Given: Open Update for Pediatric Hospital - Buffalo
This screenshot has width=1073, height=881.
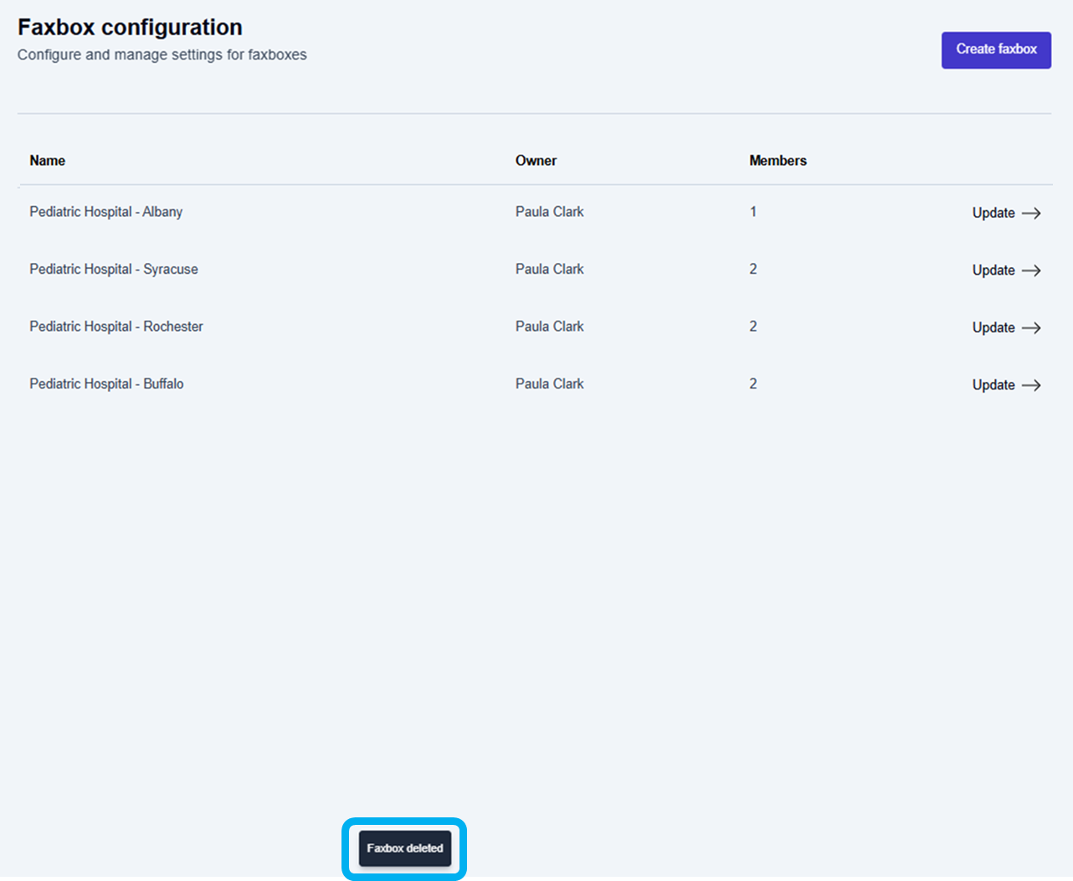Looking at the screenshot, I should click(993, 385).
